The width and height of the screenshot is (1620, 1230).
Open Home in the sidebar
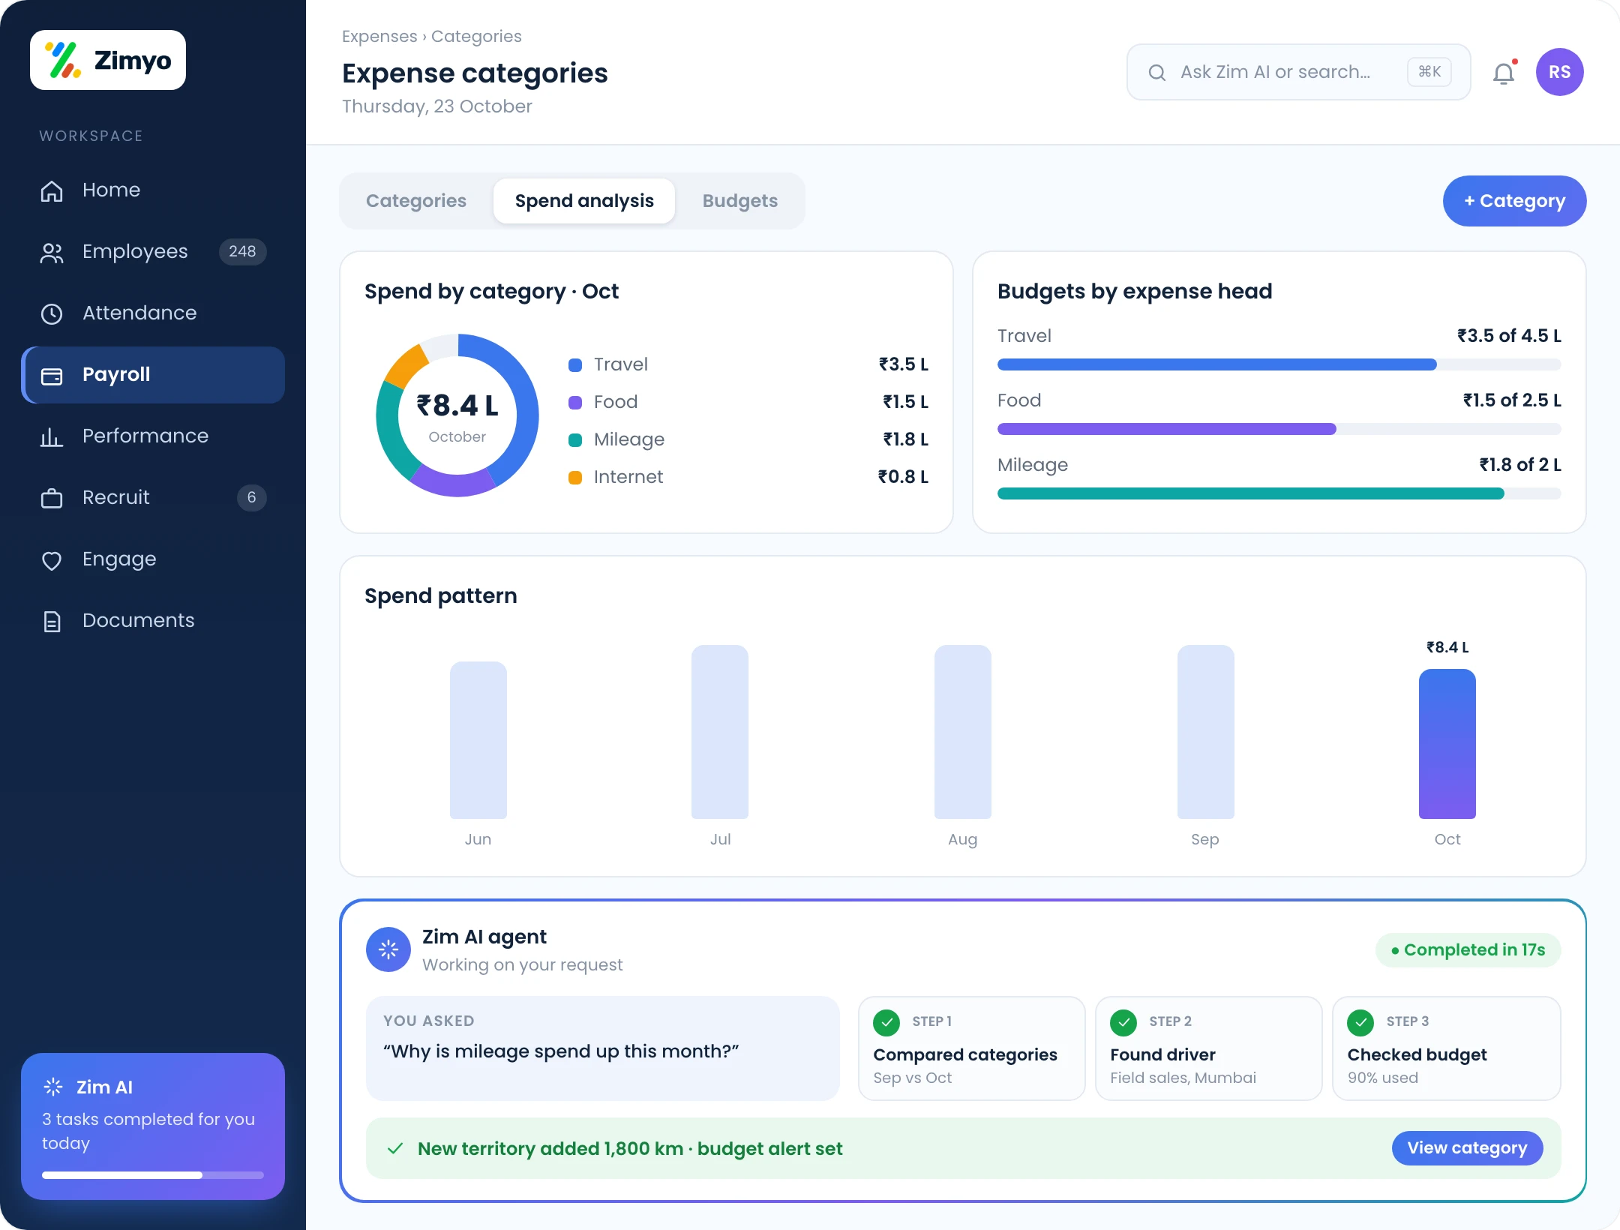click(x=153, y=190)
